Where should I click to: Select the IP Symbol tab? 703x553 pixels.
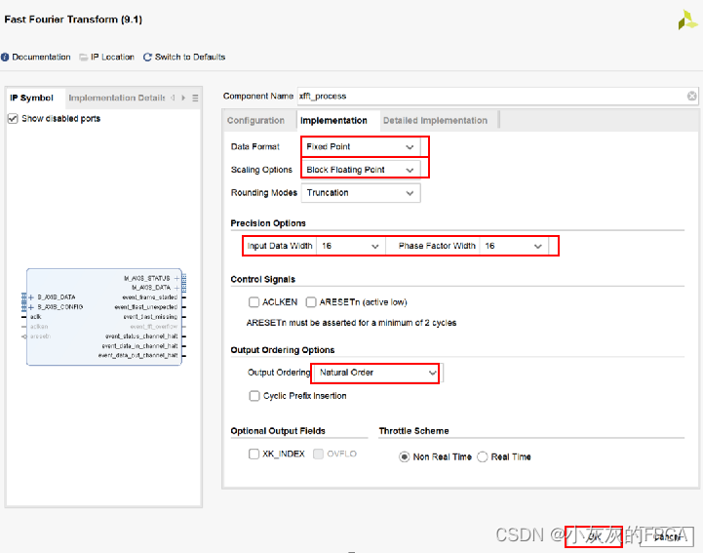click(x=32, y=98)
